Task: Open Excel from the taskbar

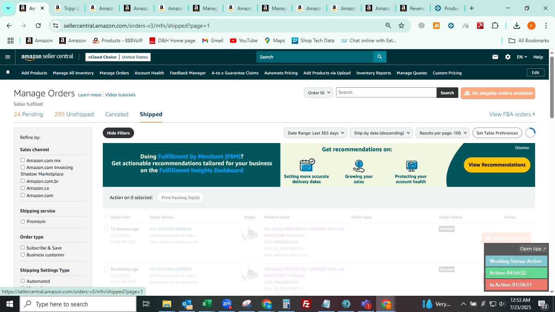Action: (x=207, y=304)
